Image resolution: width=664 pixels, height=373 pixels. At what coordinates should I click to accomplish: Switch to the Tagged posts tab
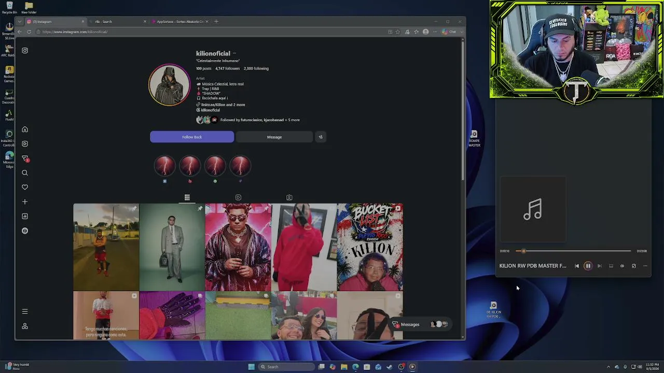(289, 197)
